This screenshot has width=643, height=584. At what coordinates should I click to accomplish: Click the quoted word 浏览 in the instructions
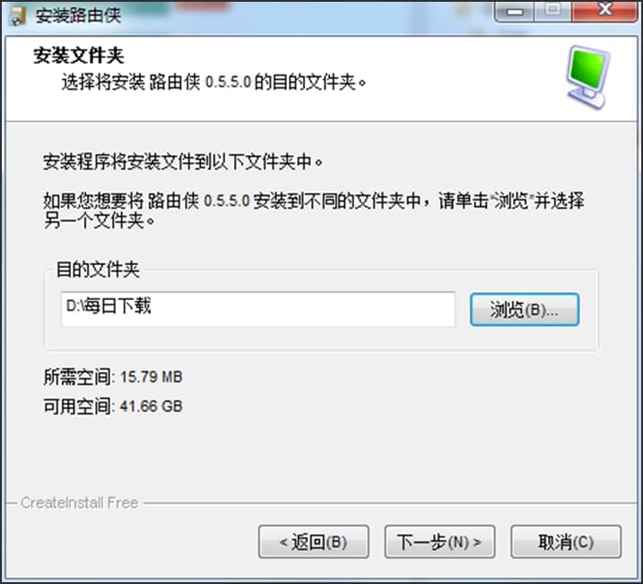coord(511,201)
